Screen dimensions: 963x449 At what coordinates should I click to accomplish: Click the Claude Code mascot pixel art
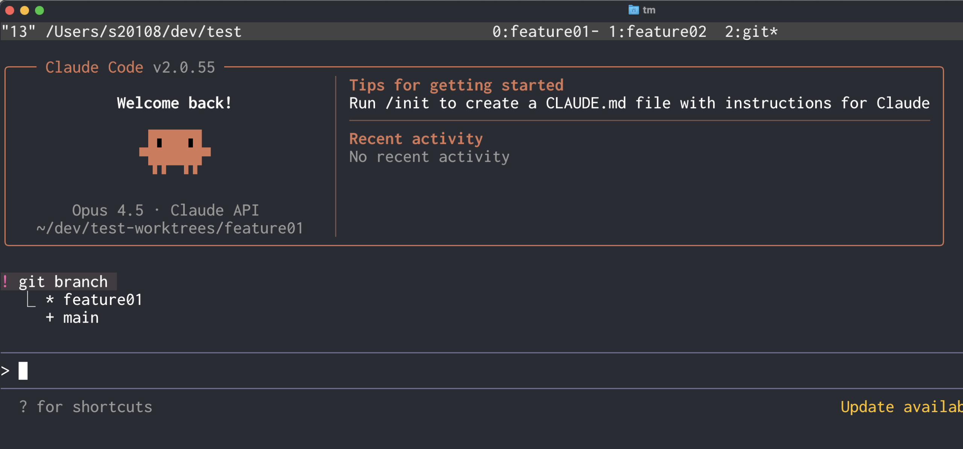tap(175, 152)
